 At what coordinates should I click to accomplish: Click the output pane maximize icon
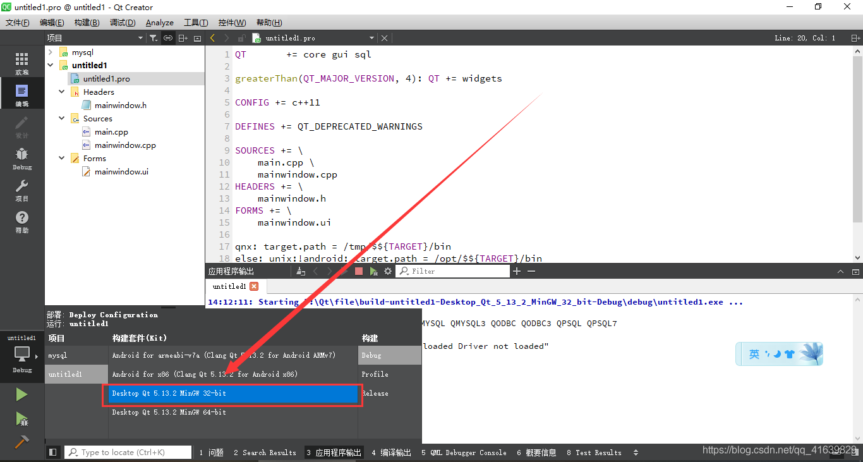[x=855, y=271]
